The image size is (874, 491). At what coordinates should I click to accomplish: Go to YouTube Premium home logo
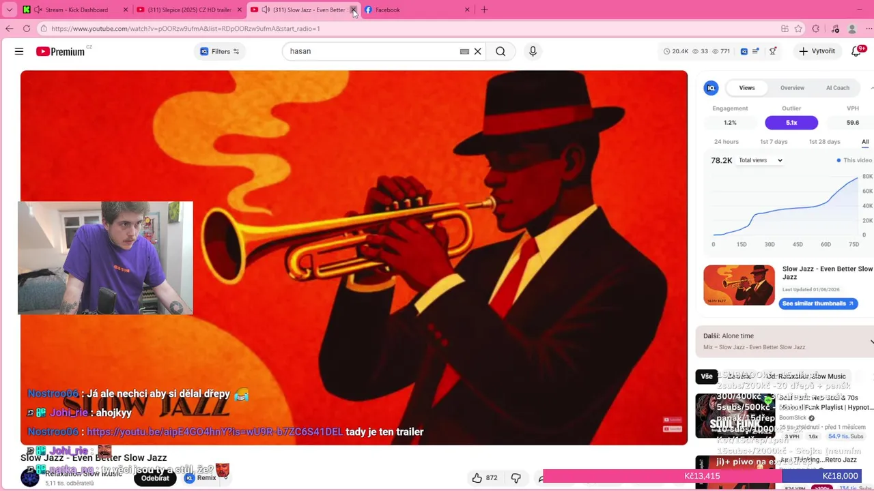pyautogui.click(x=61, y=51)
